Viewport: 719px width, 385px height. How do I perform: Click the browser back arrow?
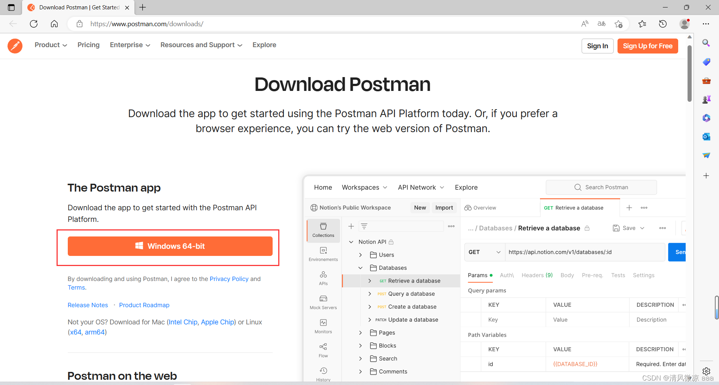click(x=13, y=24)
